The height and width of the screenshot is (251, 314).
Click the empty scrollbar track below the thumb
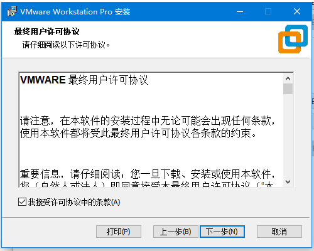point(288,136)
